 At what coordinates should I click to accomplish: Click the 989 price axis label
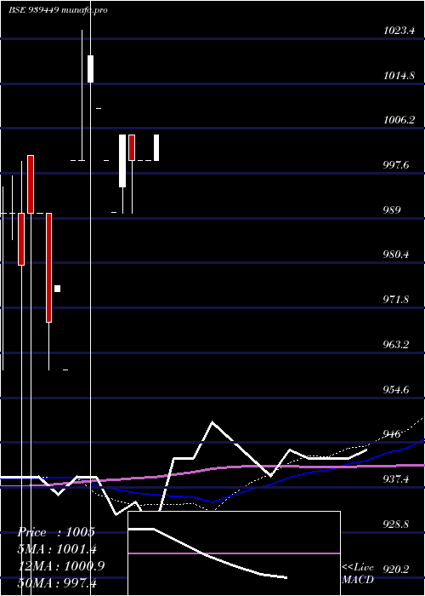(x=392, y=209)
